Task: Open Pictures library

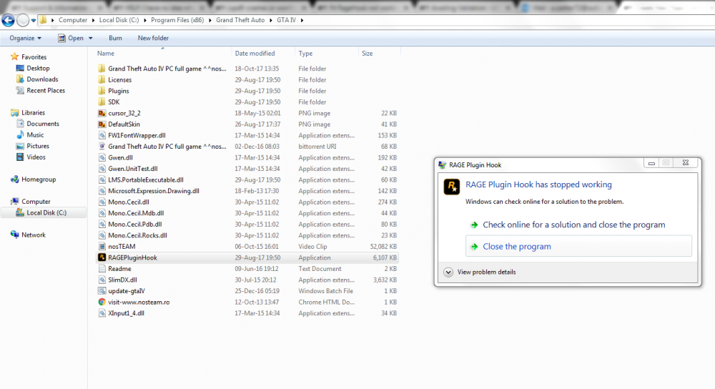Action: coord(38,146)
